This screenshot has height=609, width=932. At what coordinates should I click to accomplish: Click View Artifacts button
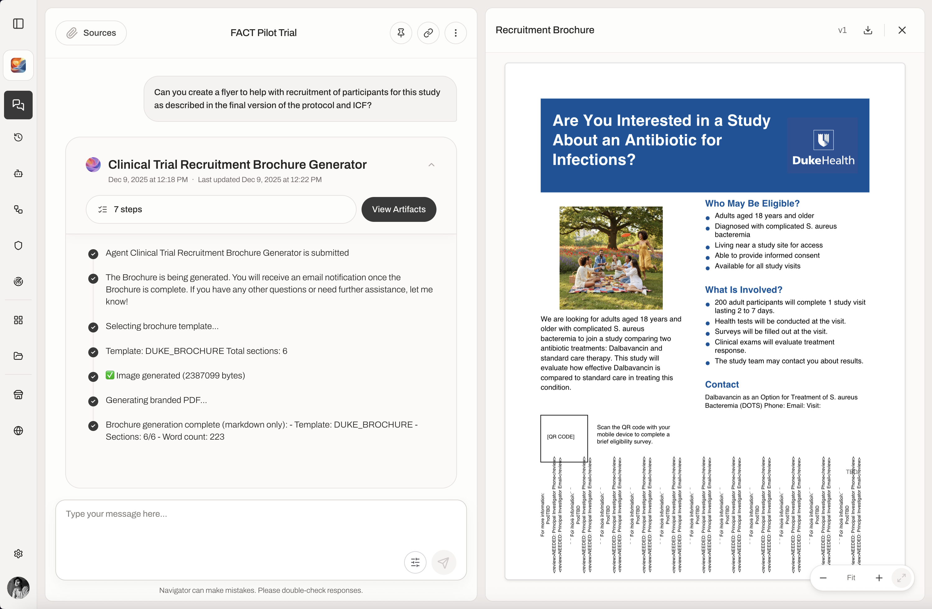[399, 209]
